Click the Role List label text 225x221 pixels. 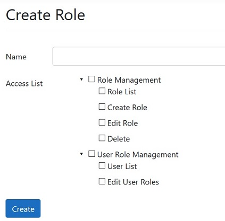point(122,92)
